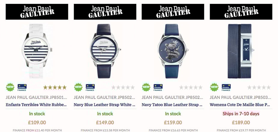Open the five gold star rating of white watch
This screenshot has height=132, width=278.
pos(55,87)
